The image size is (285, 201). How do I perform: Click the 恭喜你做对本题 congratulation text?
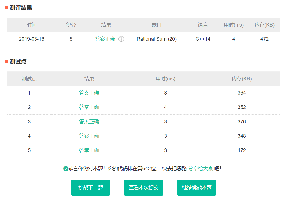pyautogui.click(x=85, y=169)
